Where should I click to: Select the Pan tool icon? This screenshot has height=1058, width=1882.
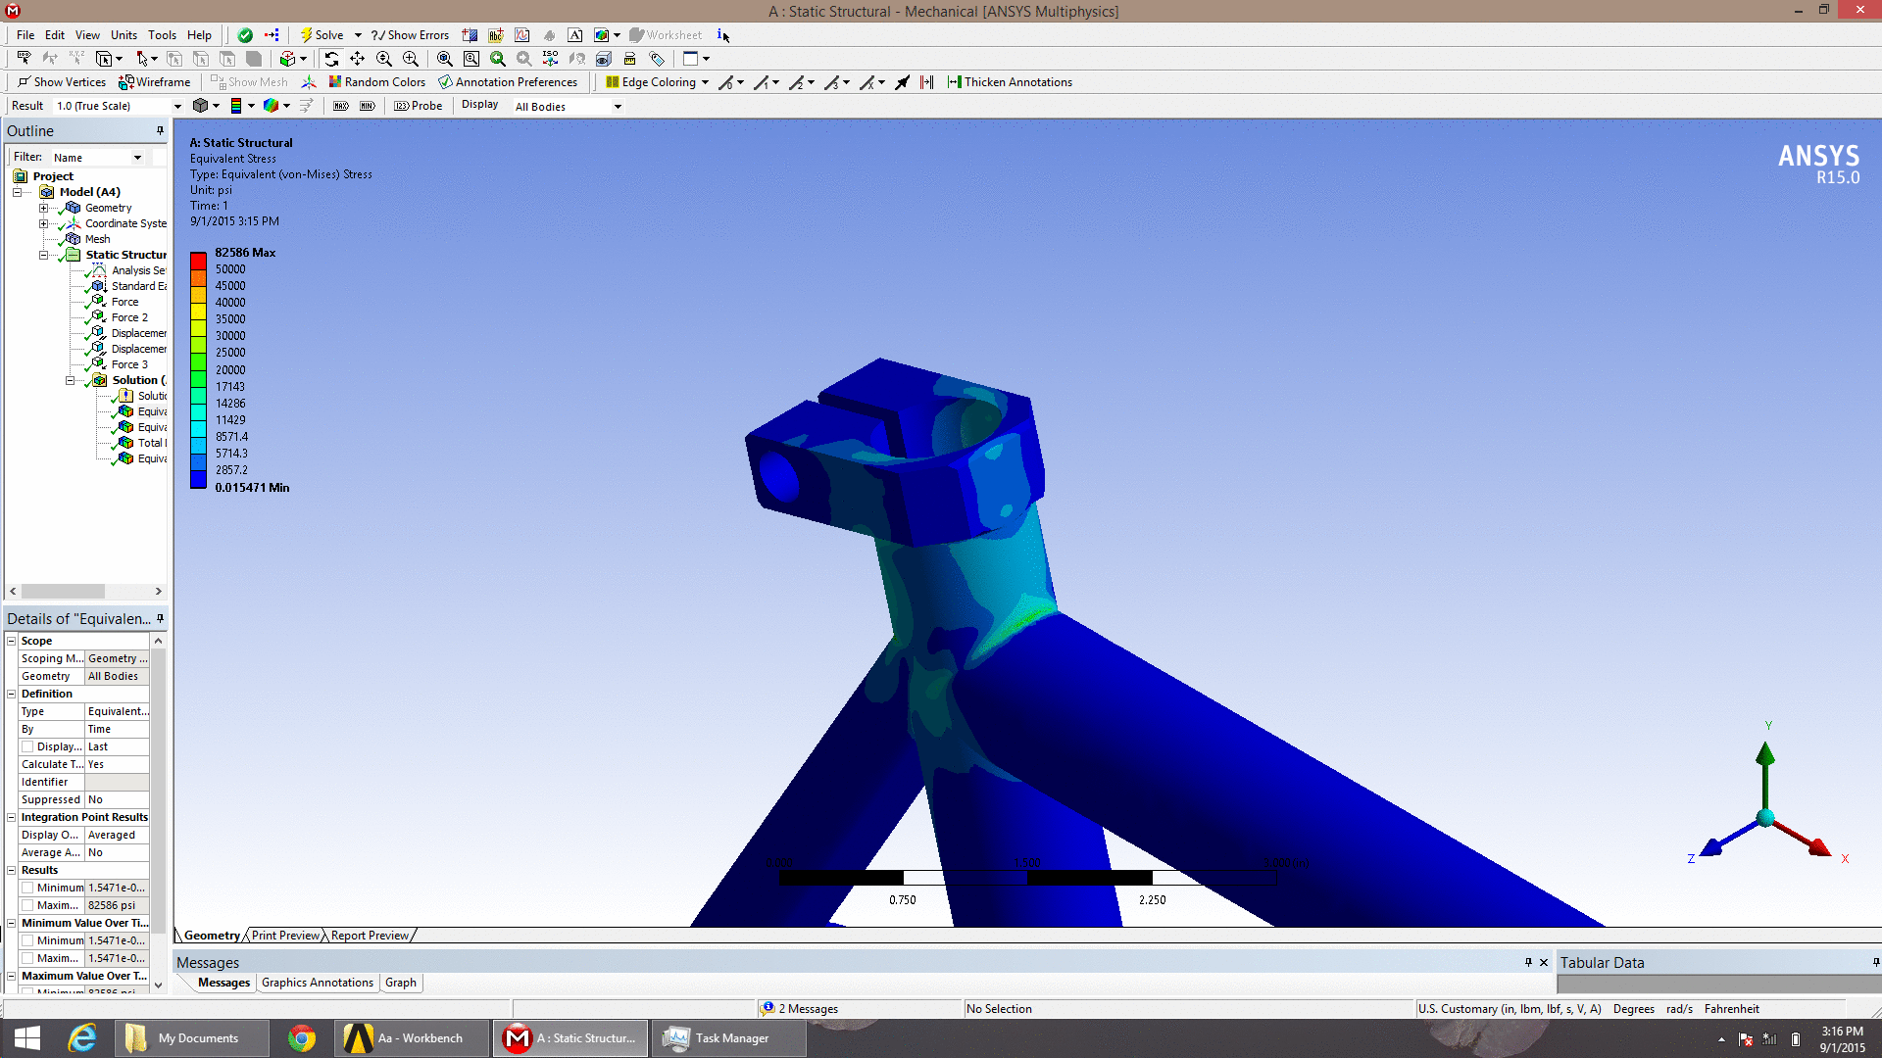coord(358,59)
